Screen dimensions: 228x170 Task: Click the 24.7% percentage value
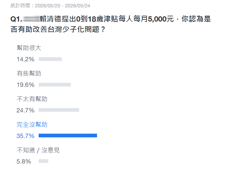click(25, 110)
